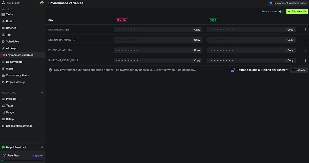Click the Help & Feedback chat icon

tap(3, 147)
